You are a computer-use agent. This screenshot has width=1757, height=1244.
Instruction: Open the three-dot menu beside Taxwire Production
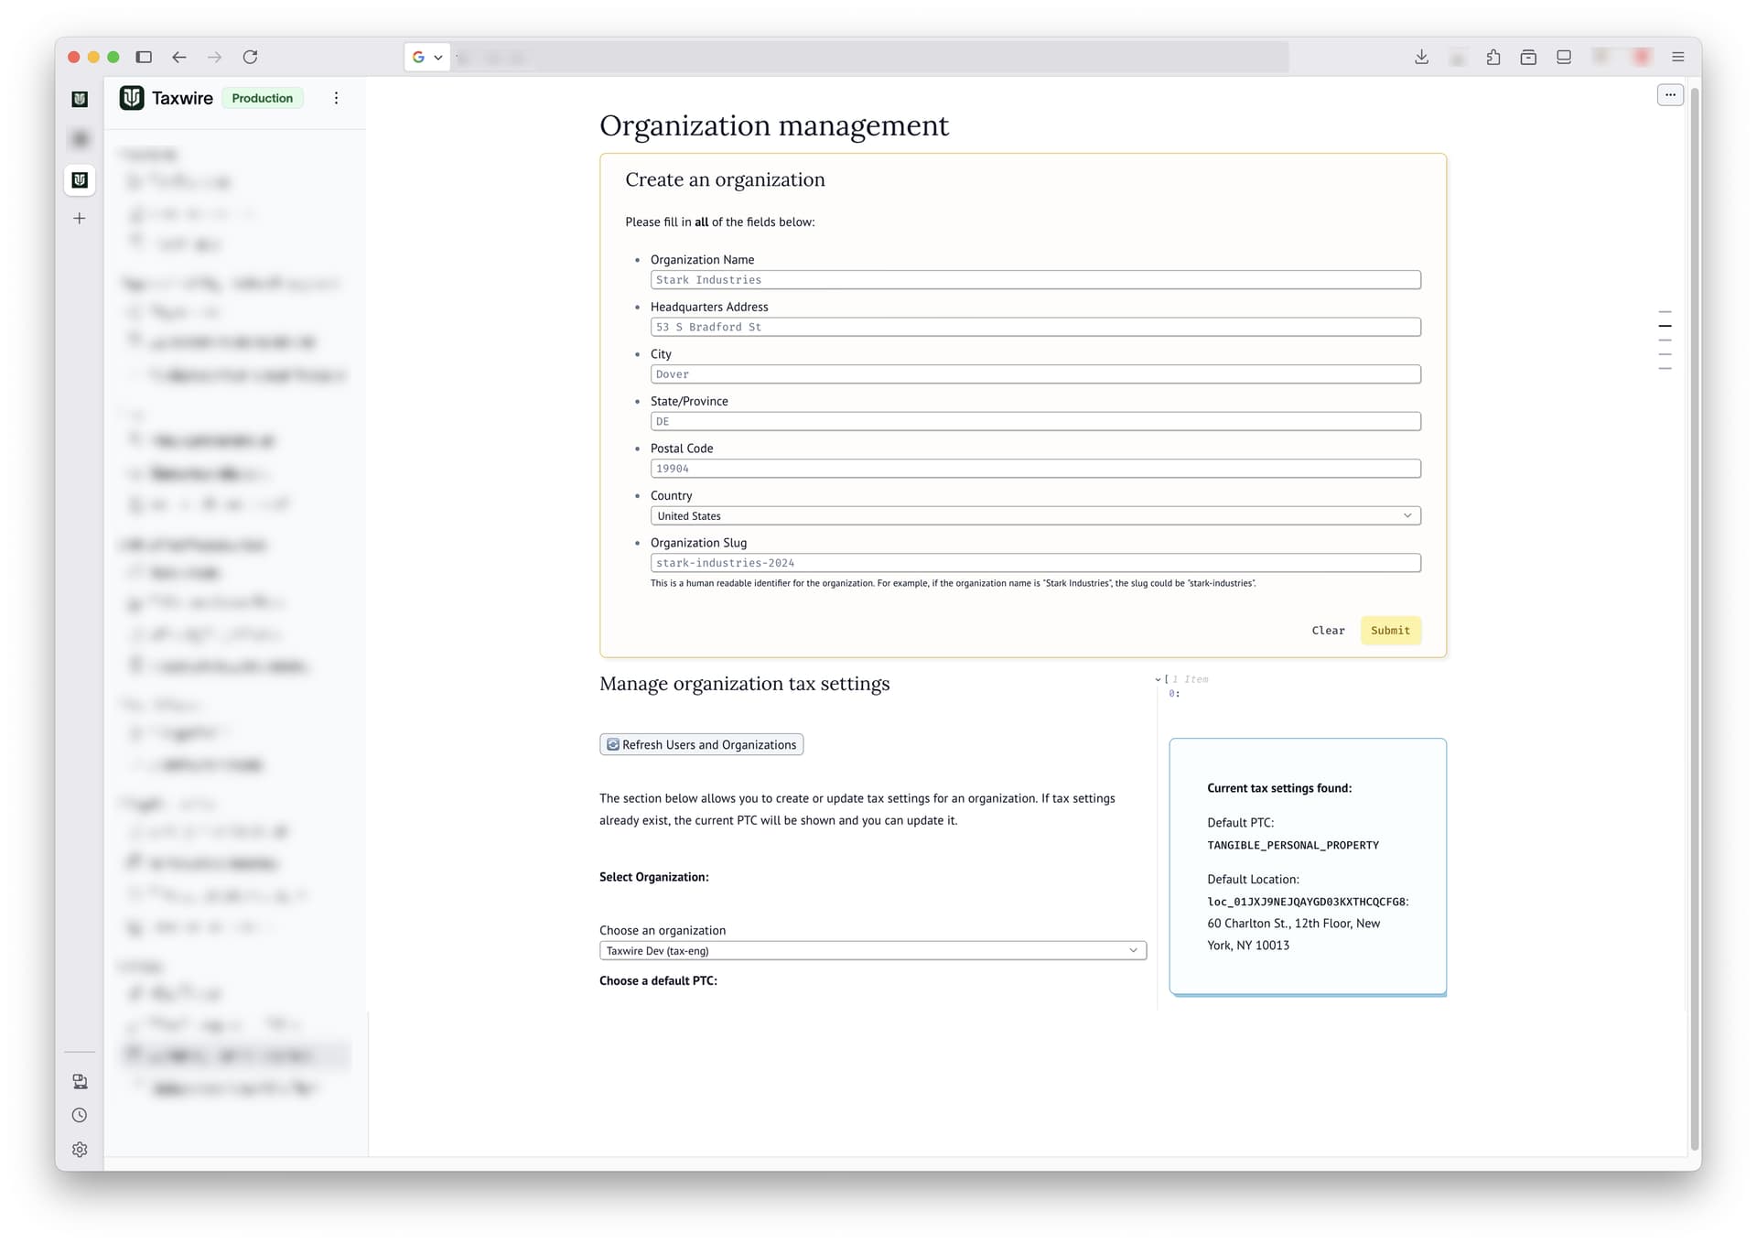[x=336, y=98]
